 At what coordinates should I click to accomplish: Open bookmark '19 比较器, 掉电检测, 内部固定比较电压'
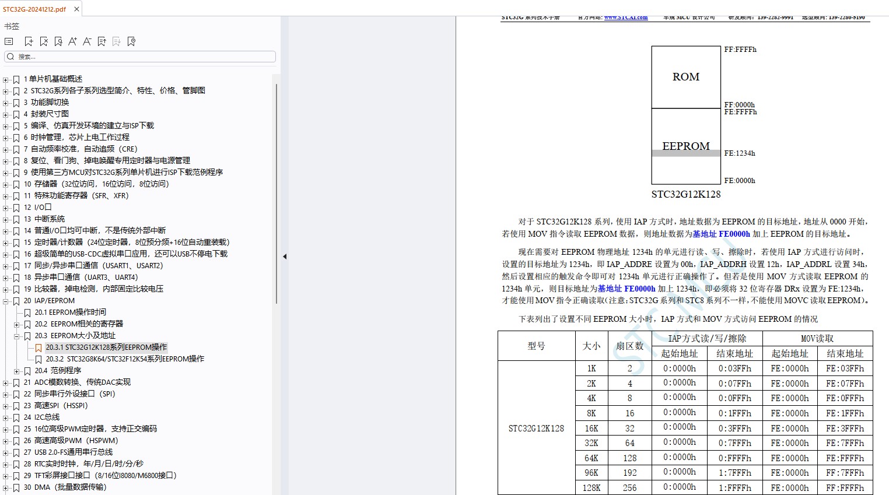point(93,289)
